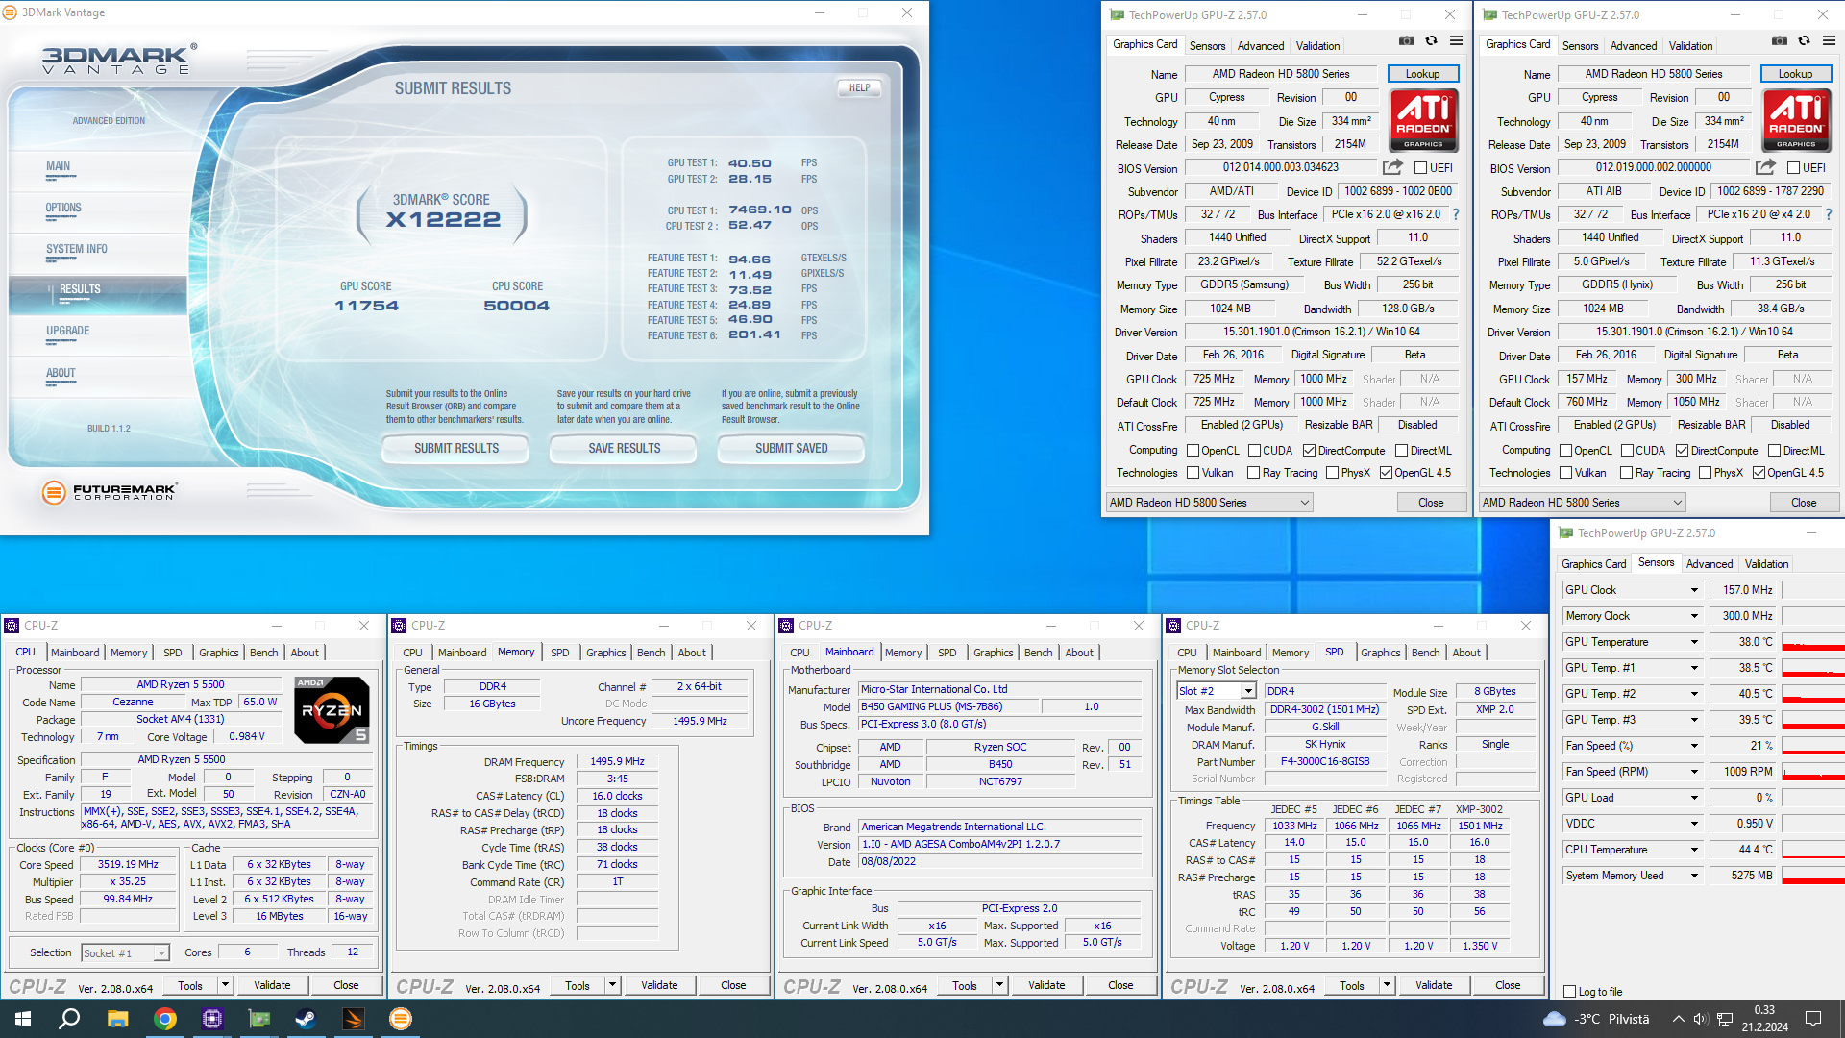Open Steam from taskbar
This screenshot has width=1845, height=1038.
pyautogui.click(x=307, y=1019)
